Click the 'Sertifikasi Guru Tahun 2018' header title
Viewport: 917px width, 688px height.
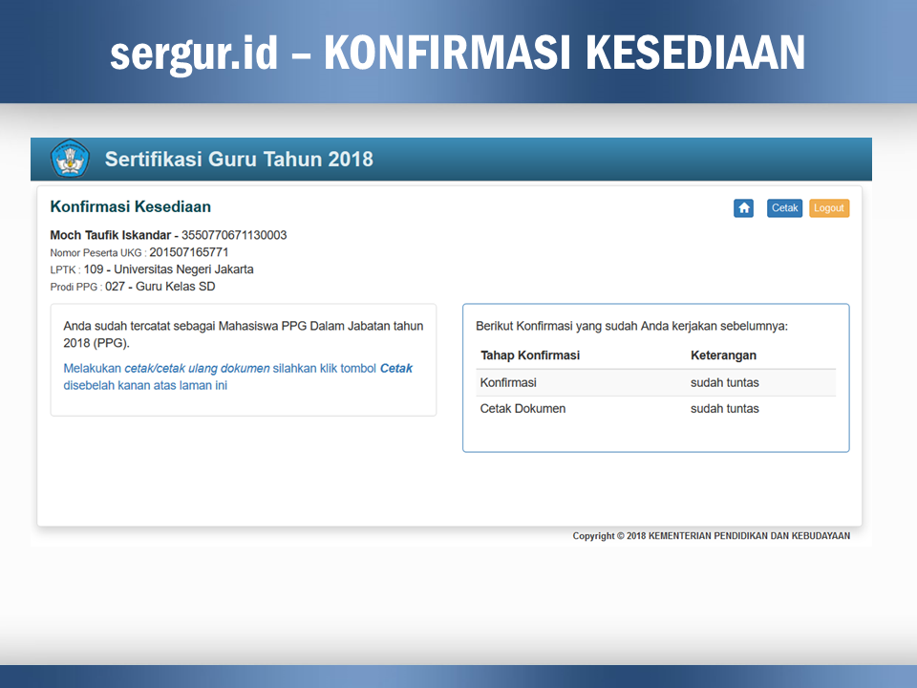pyautogui.click(x=239, y=160)
